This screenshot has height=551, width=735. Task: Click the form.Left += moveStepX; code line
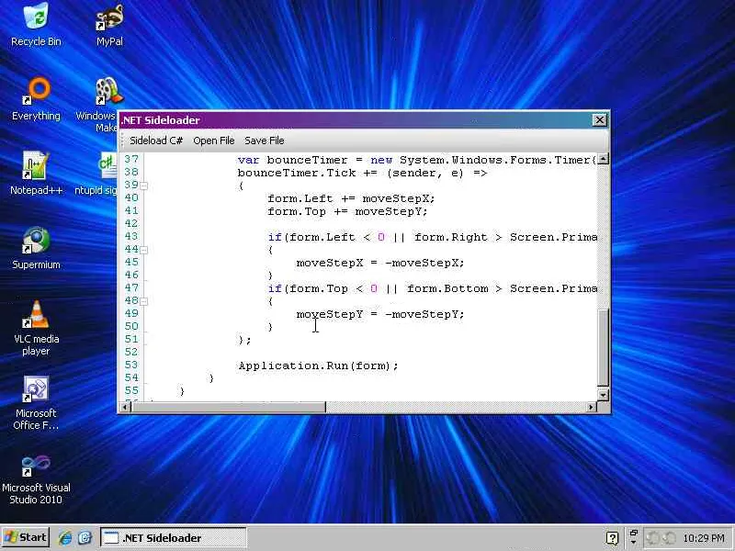(x=351, y=198)
